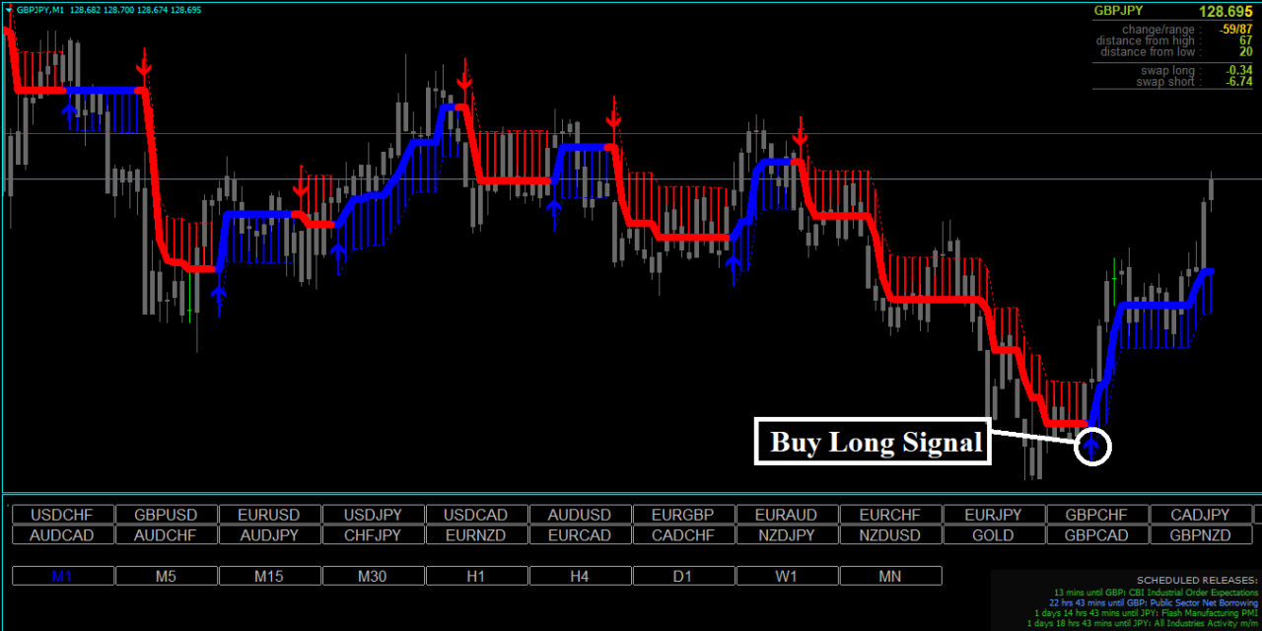The width and height of the screenshot is (1262, 631).
Task: Click the distance from low value 20
Action: (x=1246, y=51)
